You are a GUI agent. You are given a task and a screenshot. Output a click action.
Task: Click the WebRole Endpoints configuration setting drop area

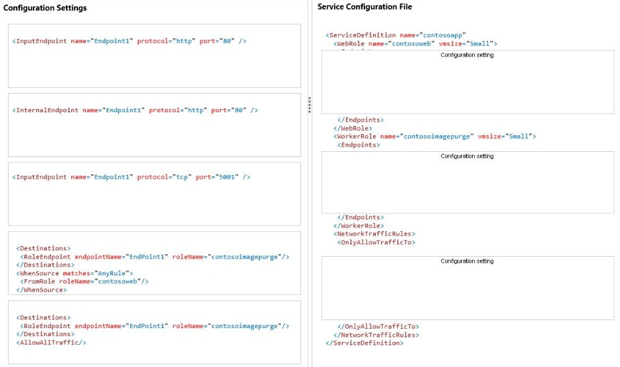[467, 83]
